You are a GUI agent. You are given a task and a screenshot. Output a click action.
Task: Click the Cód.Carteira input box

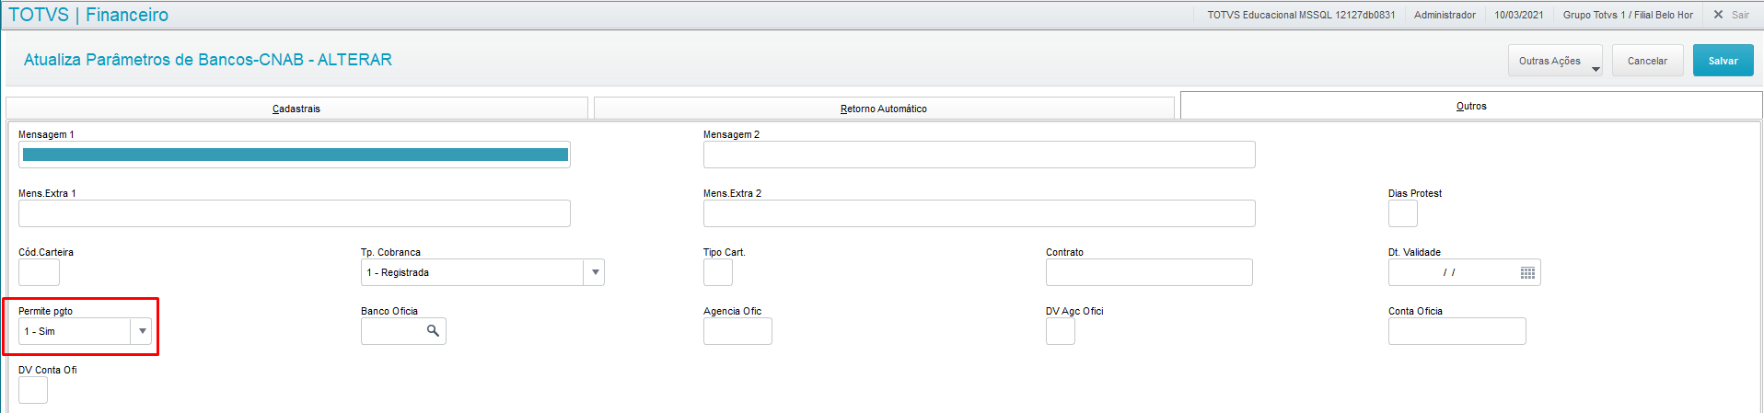pyautogui.click(x=39, y=272)
